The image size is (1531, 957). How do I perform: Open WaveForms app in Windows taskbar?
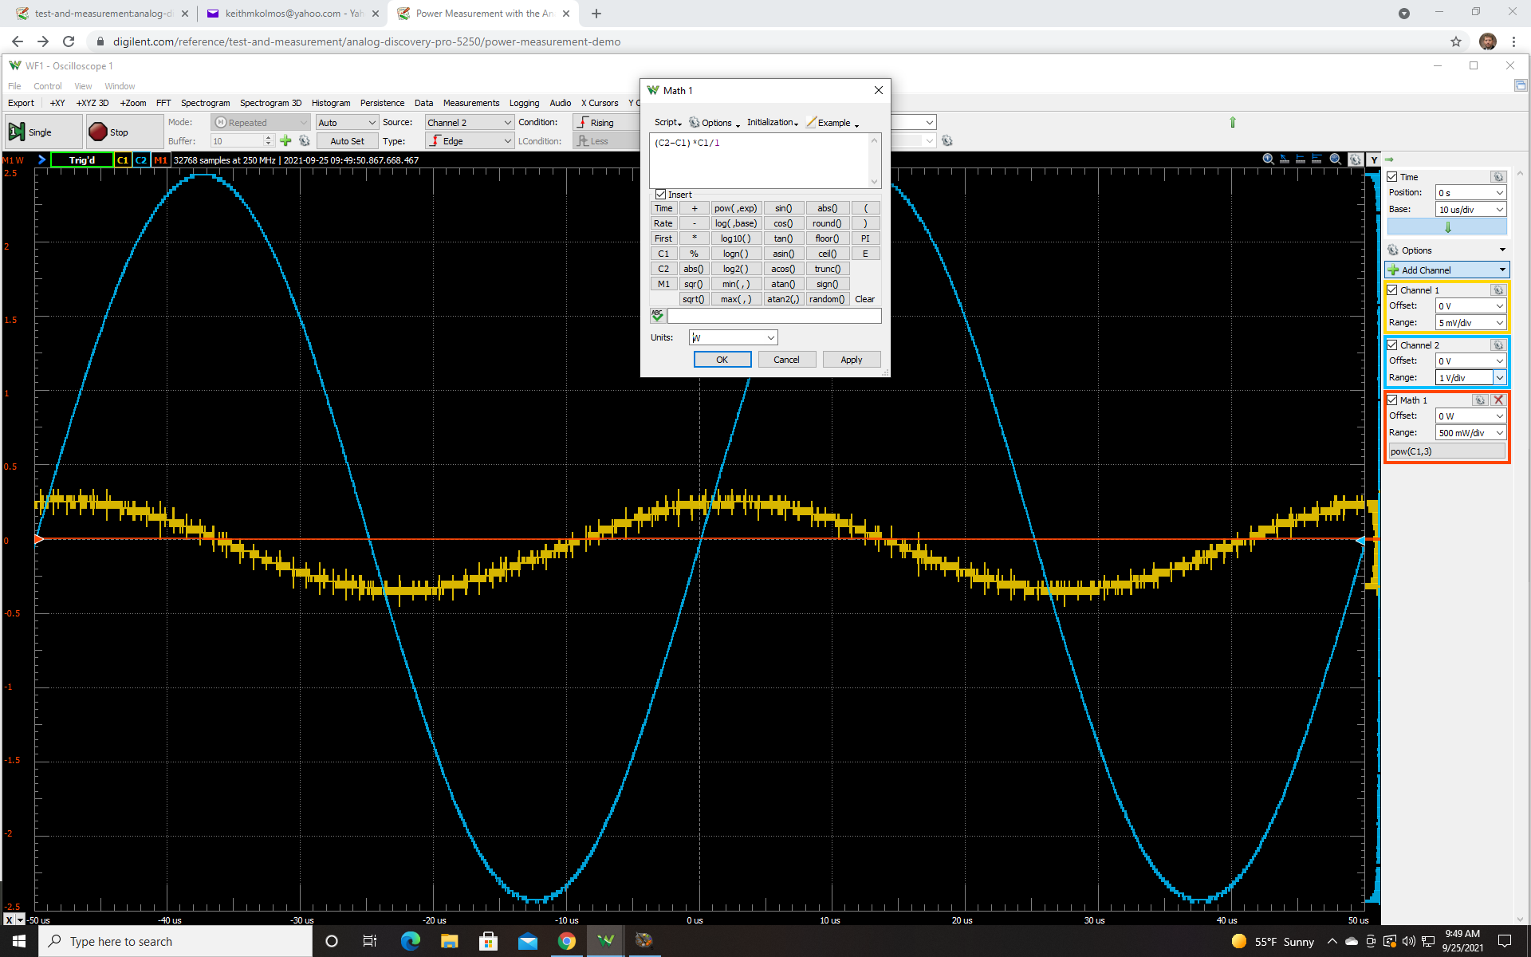click(x=606, y=941)
